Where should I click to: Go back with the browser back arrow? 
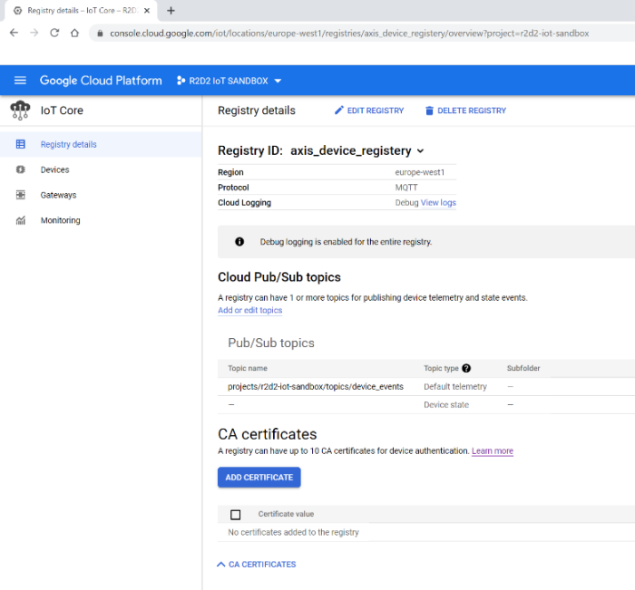[14, 33]
